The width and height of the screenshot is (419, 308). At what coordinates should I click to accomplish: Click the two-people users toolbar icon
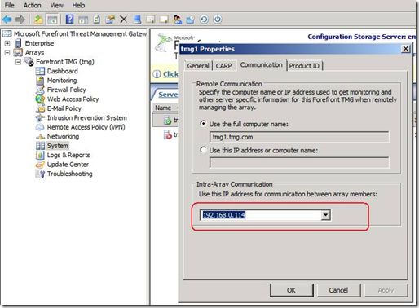point(178,20)
